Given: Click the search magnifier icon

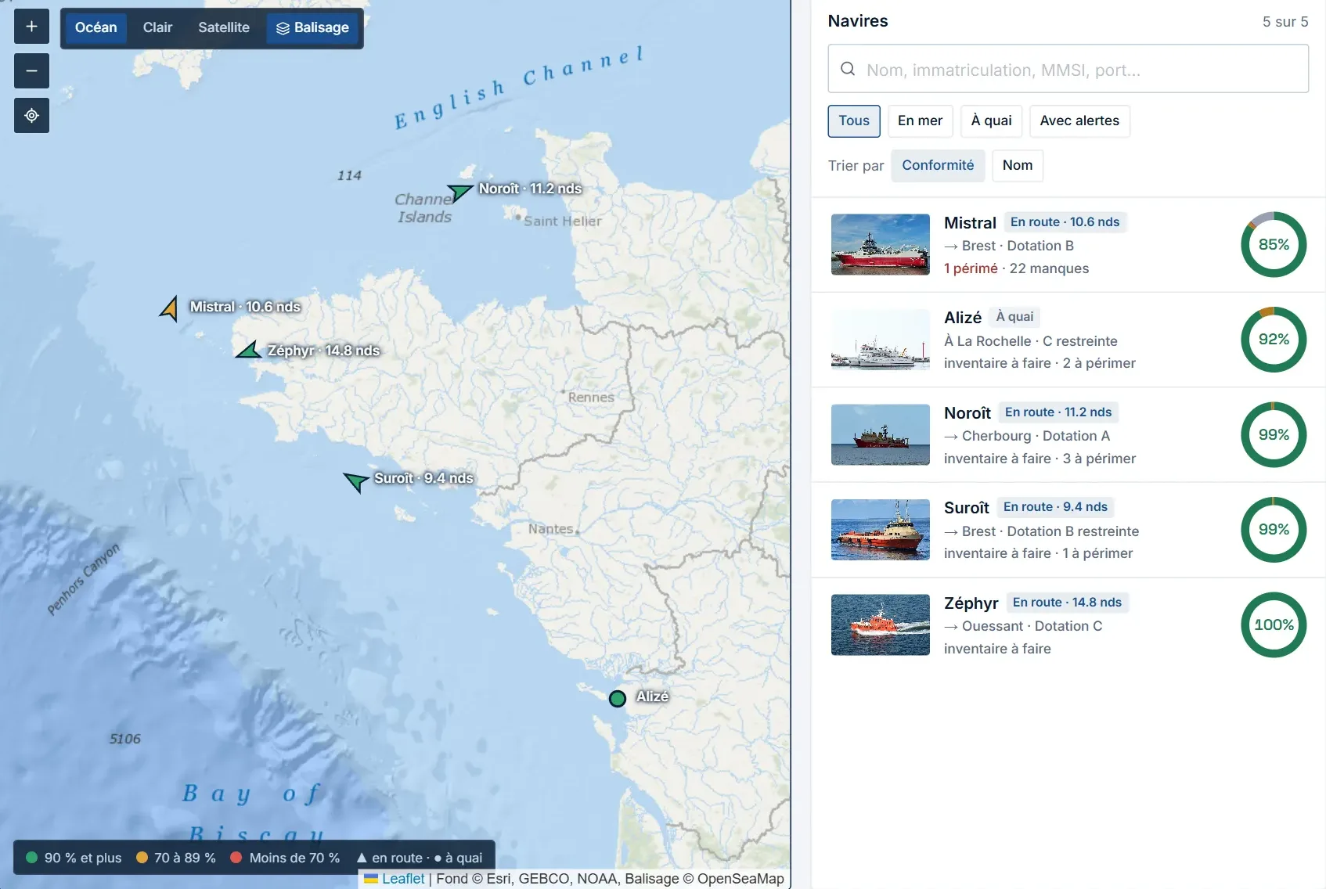Looking at the screenshot, I should tap(848, 69).
